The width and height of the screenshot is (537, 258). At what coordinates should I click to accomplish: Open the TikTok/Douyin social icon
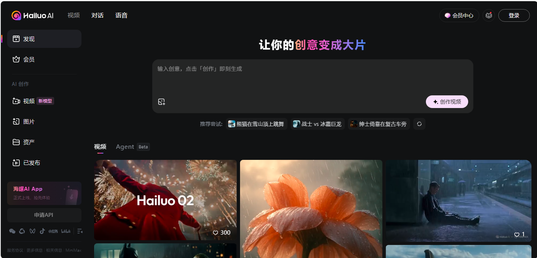pyautogui.click(x=42, y=231)
